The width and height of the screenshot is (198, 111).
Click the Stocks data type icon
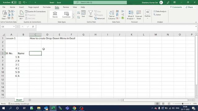[55, 14]
